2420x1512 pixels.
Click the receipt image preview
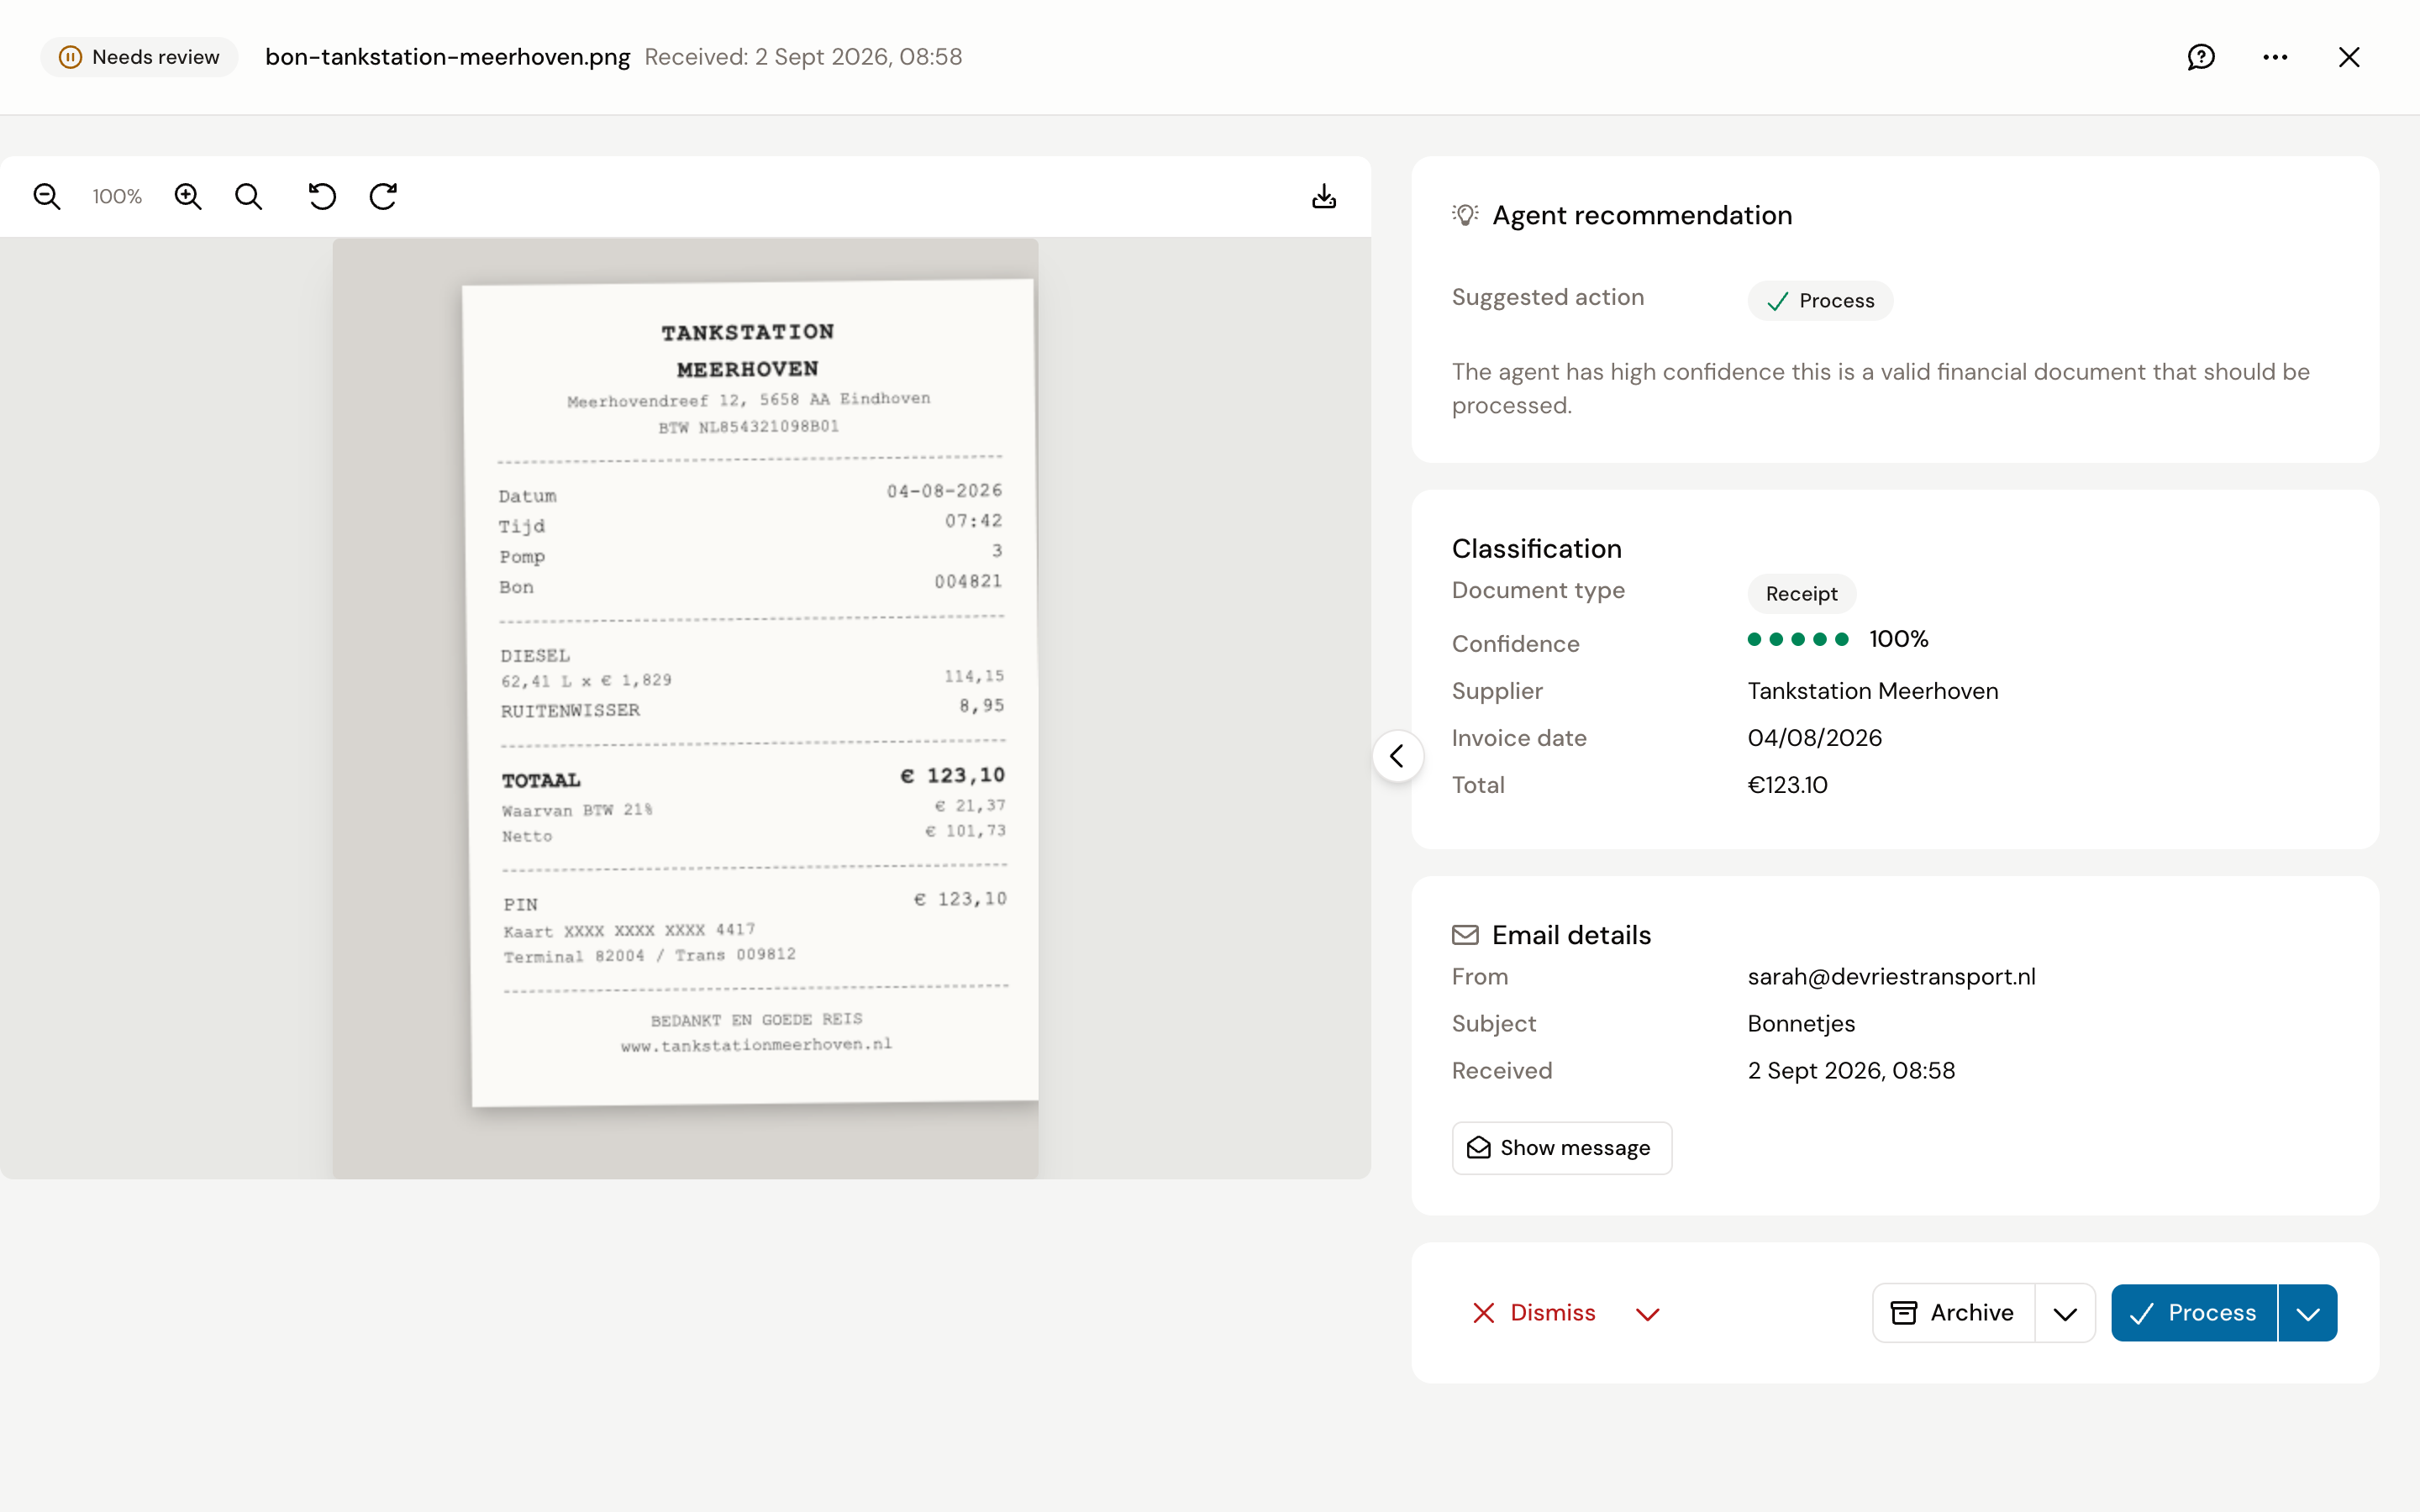pyautogui.click(x=685, y=708)
